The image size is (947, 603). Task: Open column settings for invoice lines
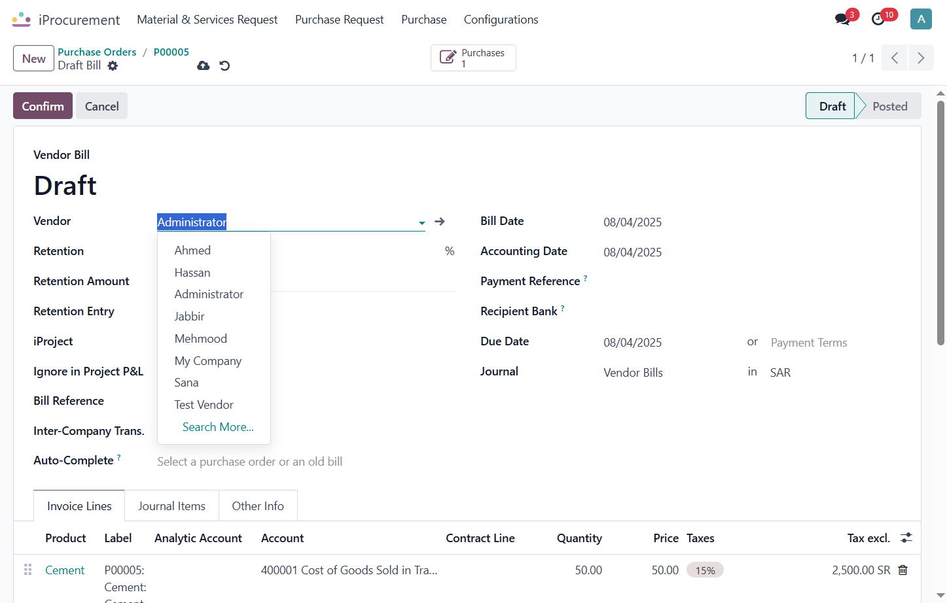tap(906, 538)
